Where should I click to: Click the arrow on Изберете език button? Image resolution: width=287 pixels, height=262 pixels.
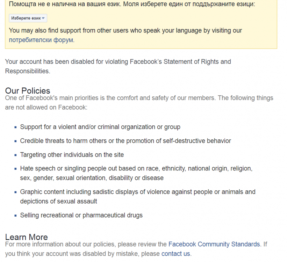click(43, 18)
